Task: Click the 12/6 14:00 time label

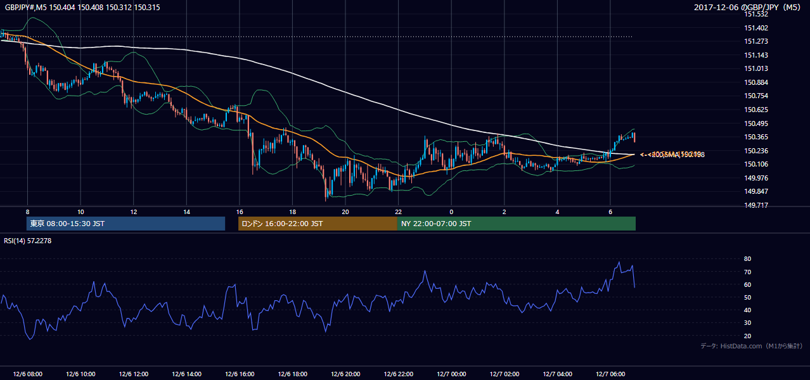Action: [186, 374]
